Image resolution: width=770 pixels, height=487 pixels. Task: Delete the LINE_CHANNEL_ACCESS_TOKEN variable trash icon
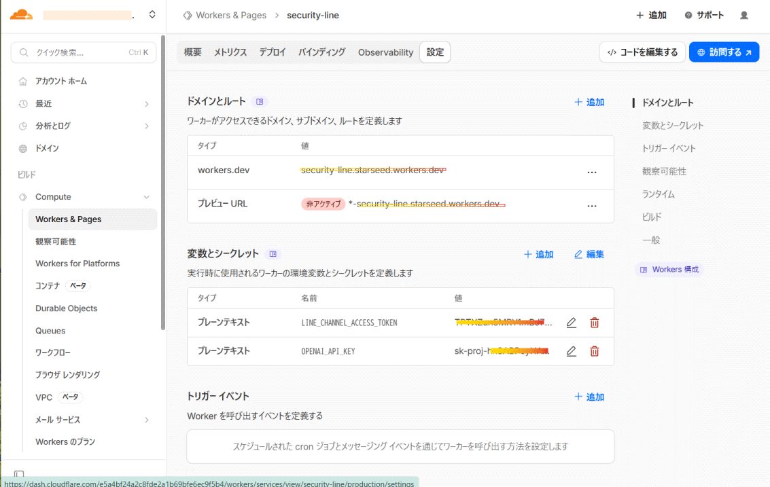coord(595,323)
